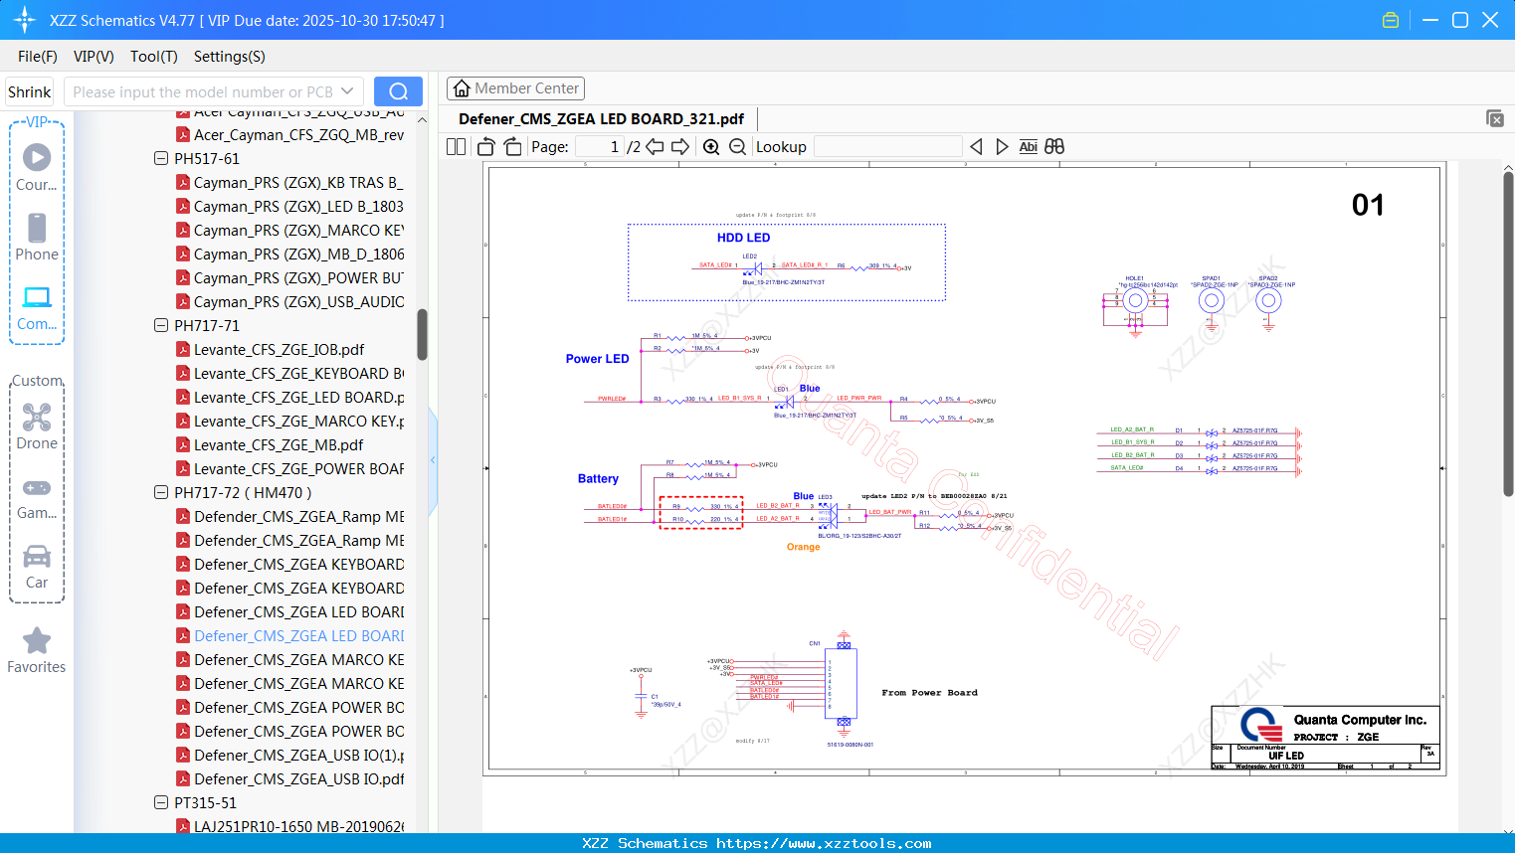The width and height of the screenshot is (1515, 853).
Task: Open the Drone category in sidebar
Action: click(37, 426)
